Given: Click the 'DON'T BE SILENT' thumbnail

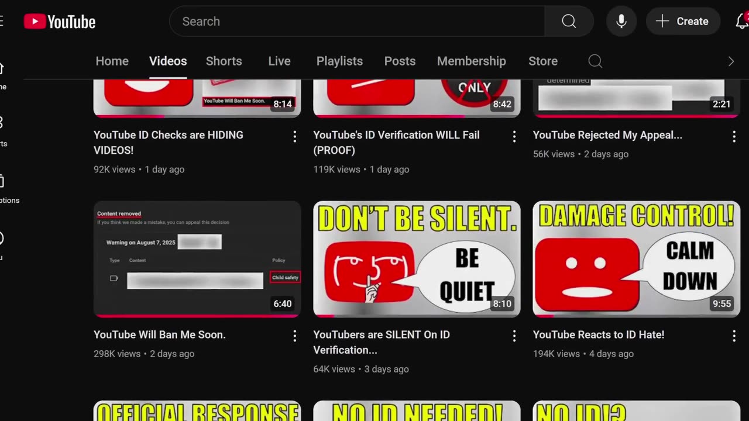Looking at the screenshot, I should (417, 259).
